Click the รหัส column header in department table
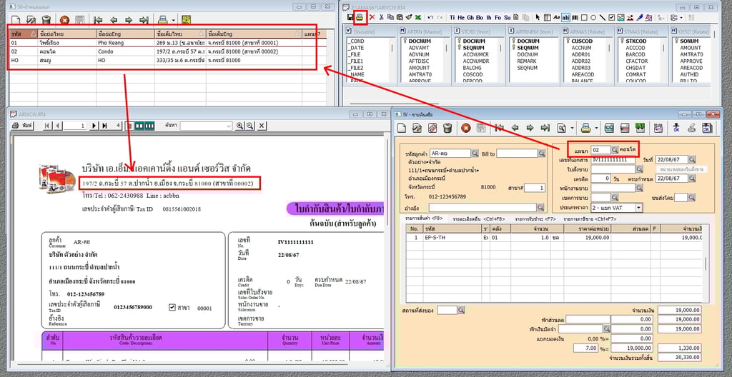The width and height of the screenshot is (732, 377). (24, 34)
